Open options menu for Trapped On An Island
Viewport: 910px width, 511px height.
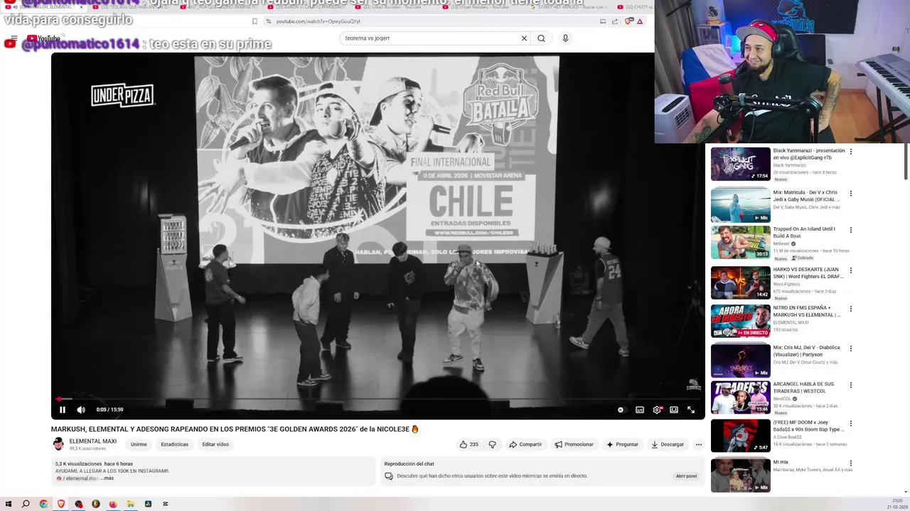pos(851,230)
